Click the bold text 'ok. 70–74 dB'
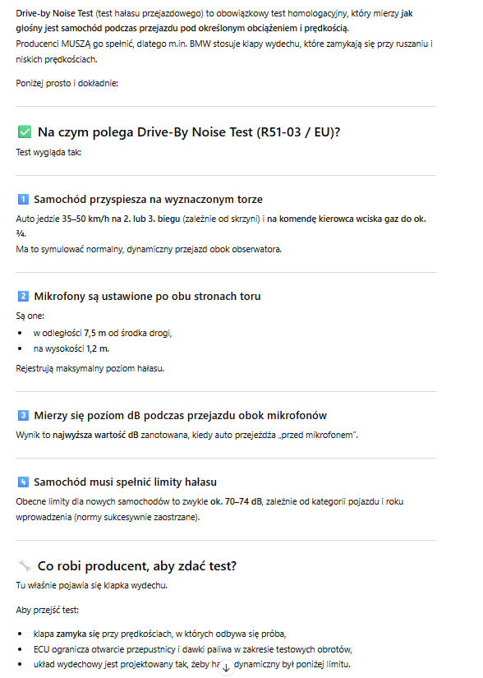The image size is (483, 678). click(x=236, y=501)
